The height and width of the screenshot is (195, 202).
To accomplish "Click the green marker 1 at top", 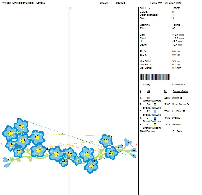I will (70, 8).
